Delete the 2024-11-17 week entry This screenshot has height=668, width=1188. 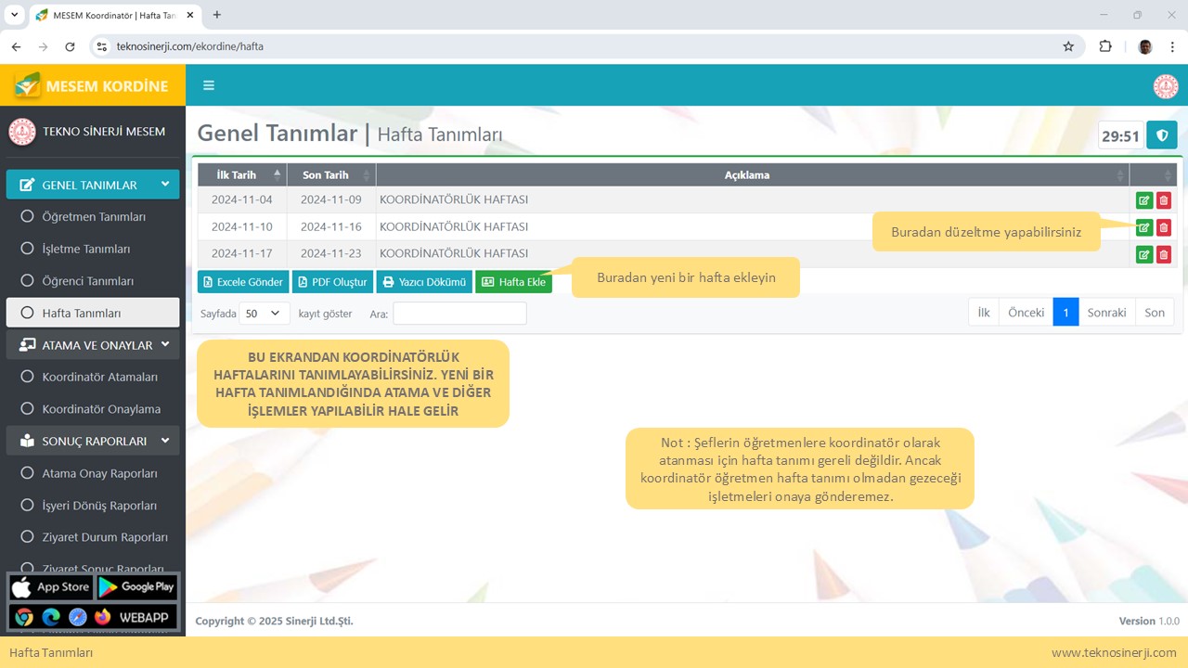1164,254
